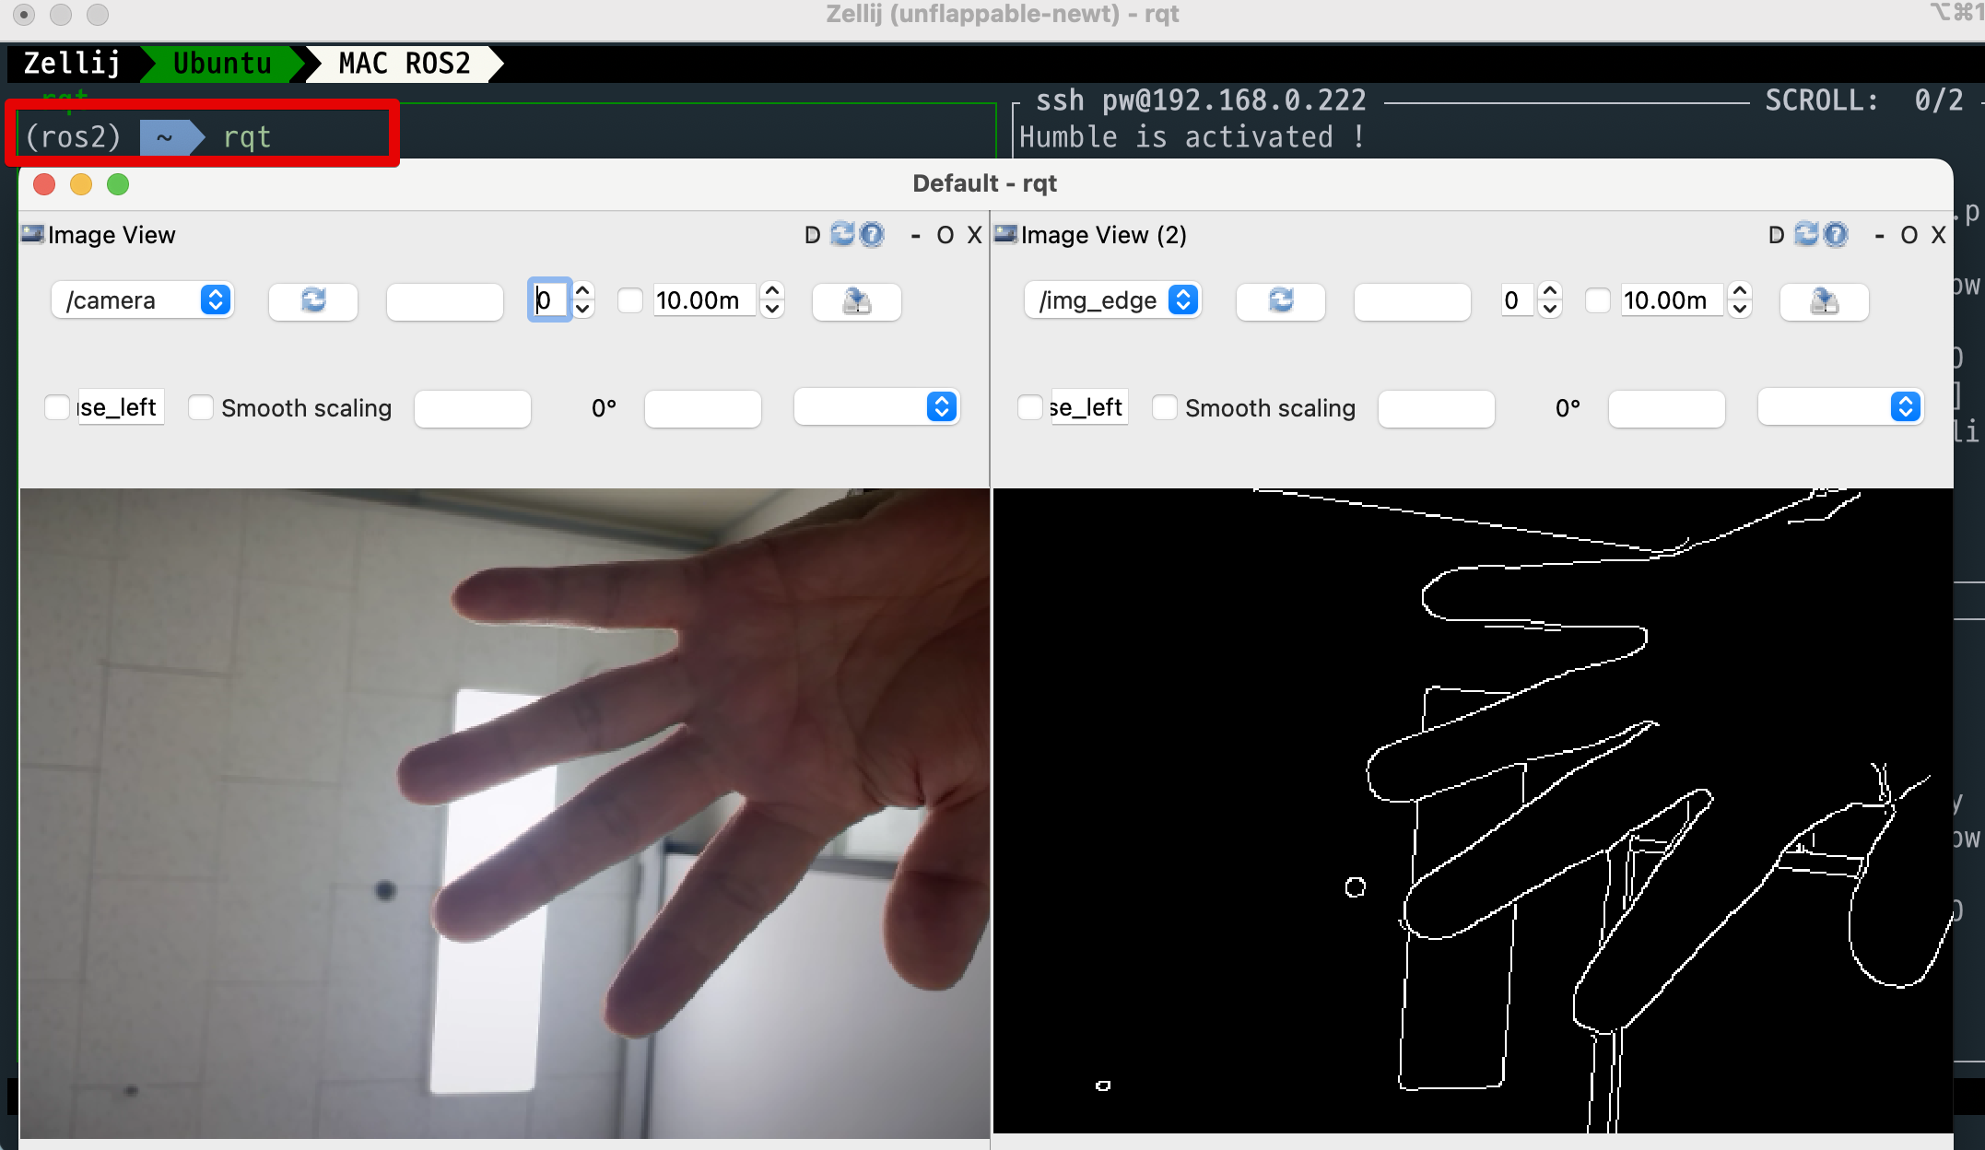Expand the empty combo box in left panel
1985x1150 pixels.
point(877,407)
